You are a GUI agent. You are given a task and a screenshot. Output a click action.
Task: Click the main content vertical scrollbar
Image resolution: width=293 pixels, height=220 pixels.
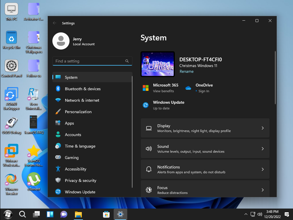(275, 77)
